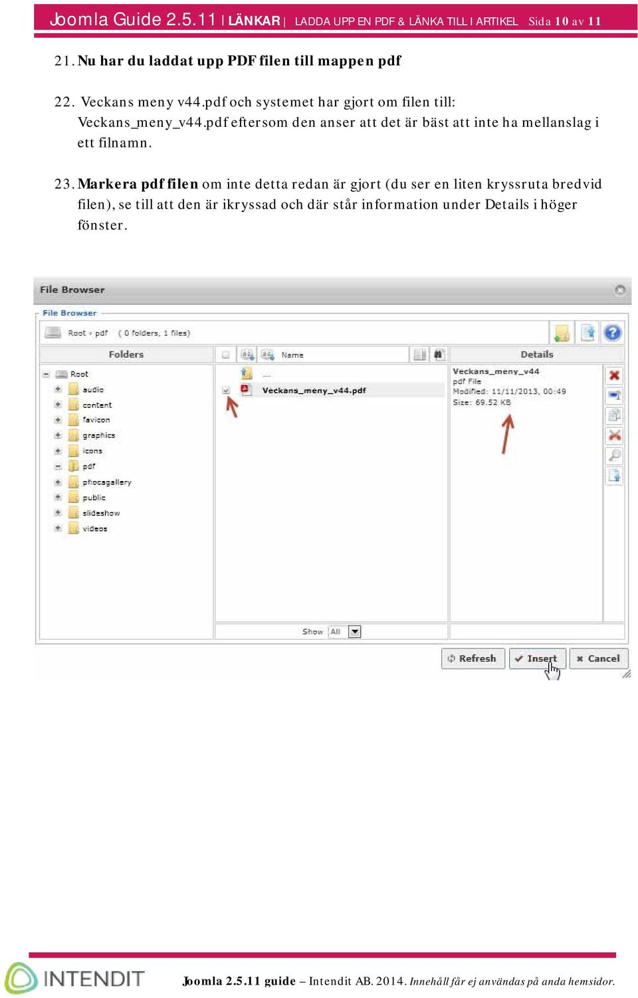Toggle the checkbox beside Veckans_meny_v44.pdf

pyautogui.click(x=226, y=390)
